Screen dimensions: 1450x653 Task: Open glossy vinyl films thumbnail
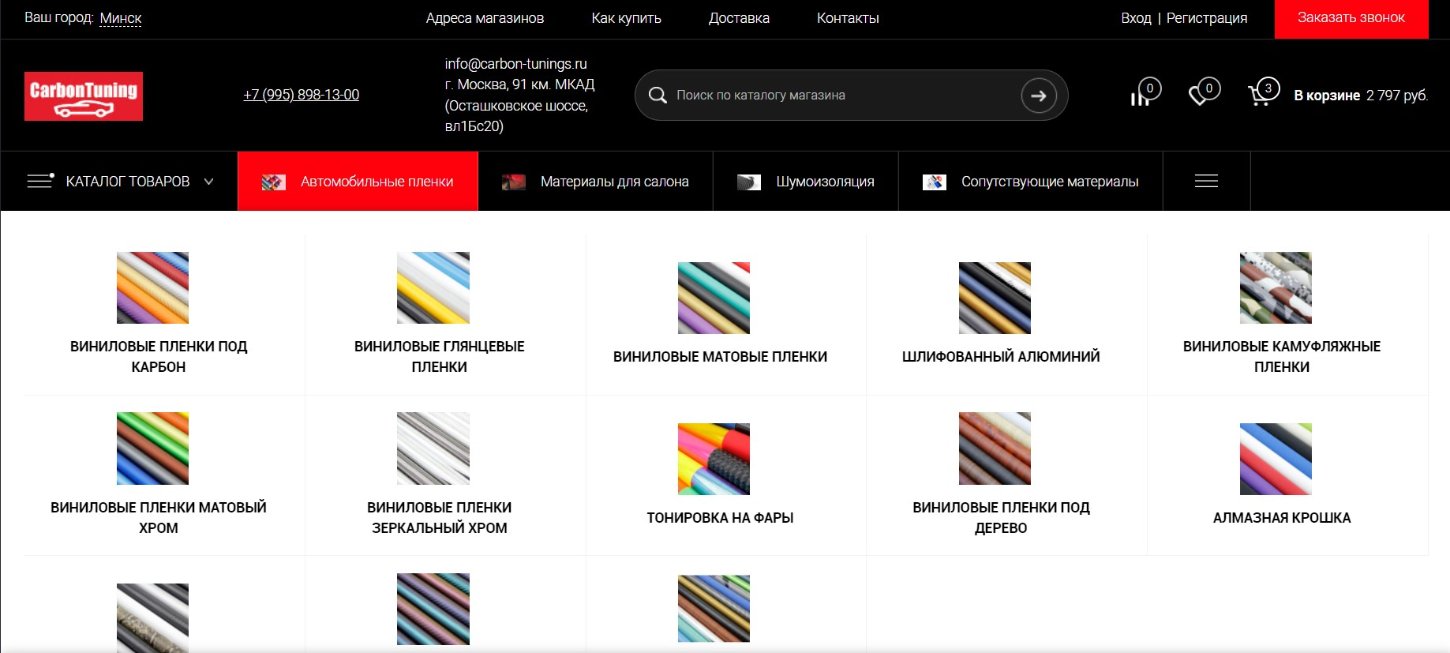click(x=433, y=287)
